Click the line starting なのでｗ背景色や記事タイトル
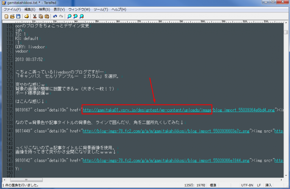 tap(99, 122)
